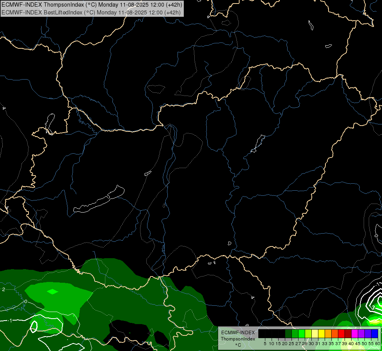Pick the orange 33–35 legend swatch
Image resolution: width=382 pixels, height=351 pixels.
tap(328, 333)
